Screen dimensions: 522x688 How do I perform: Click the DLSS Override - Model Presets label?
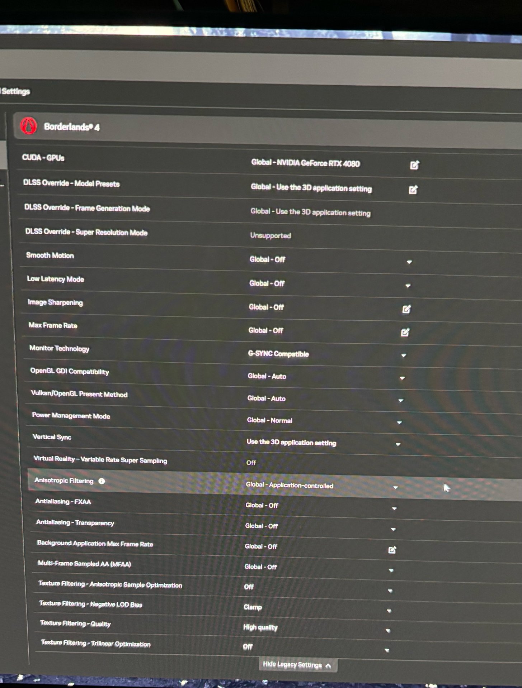tap(71, 183)
